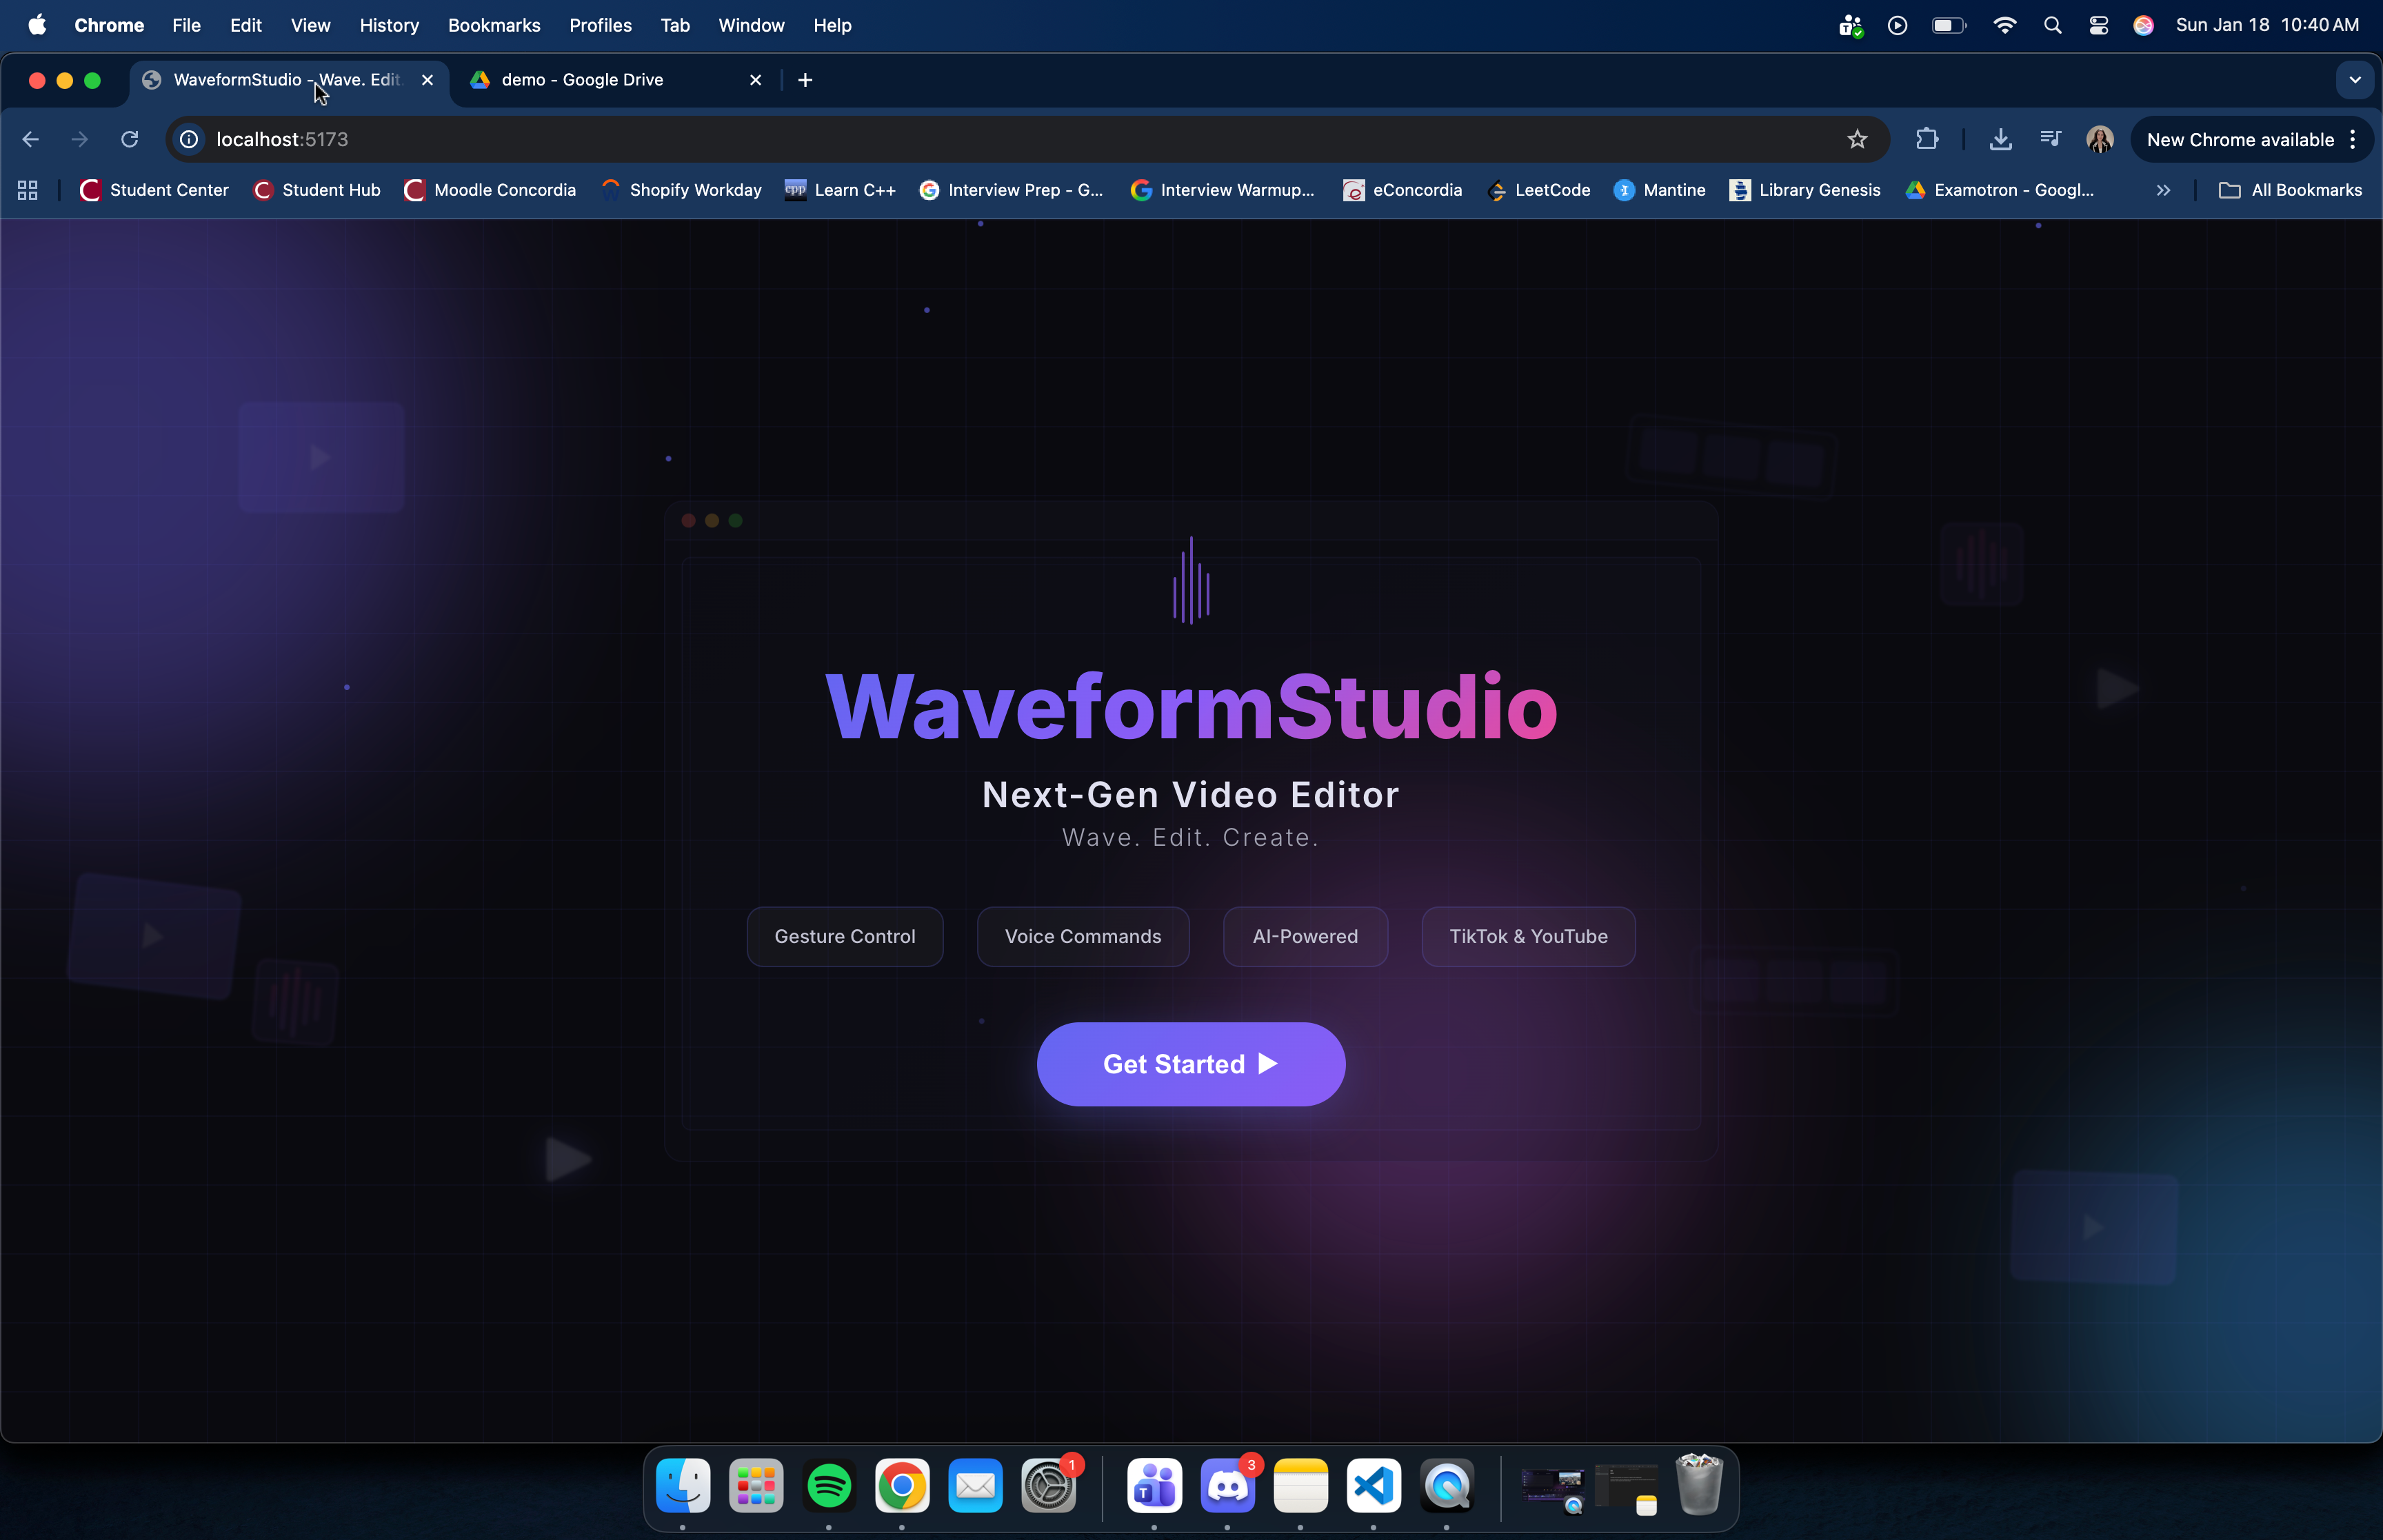Reload the page using the refresh icon
This screenshot has height=1540, width=2383.
(x=129, y=139)
